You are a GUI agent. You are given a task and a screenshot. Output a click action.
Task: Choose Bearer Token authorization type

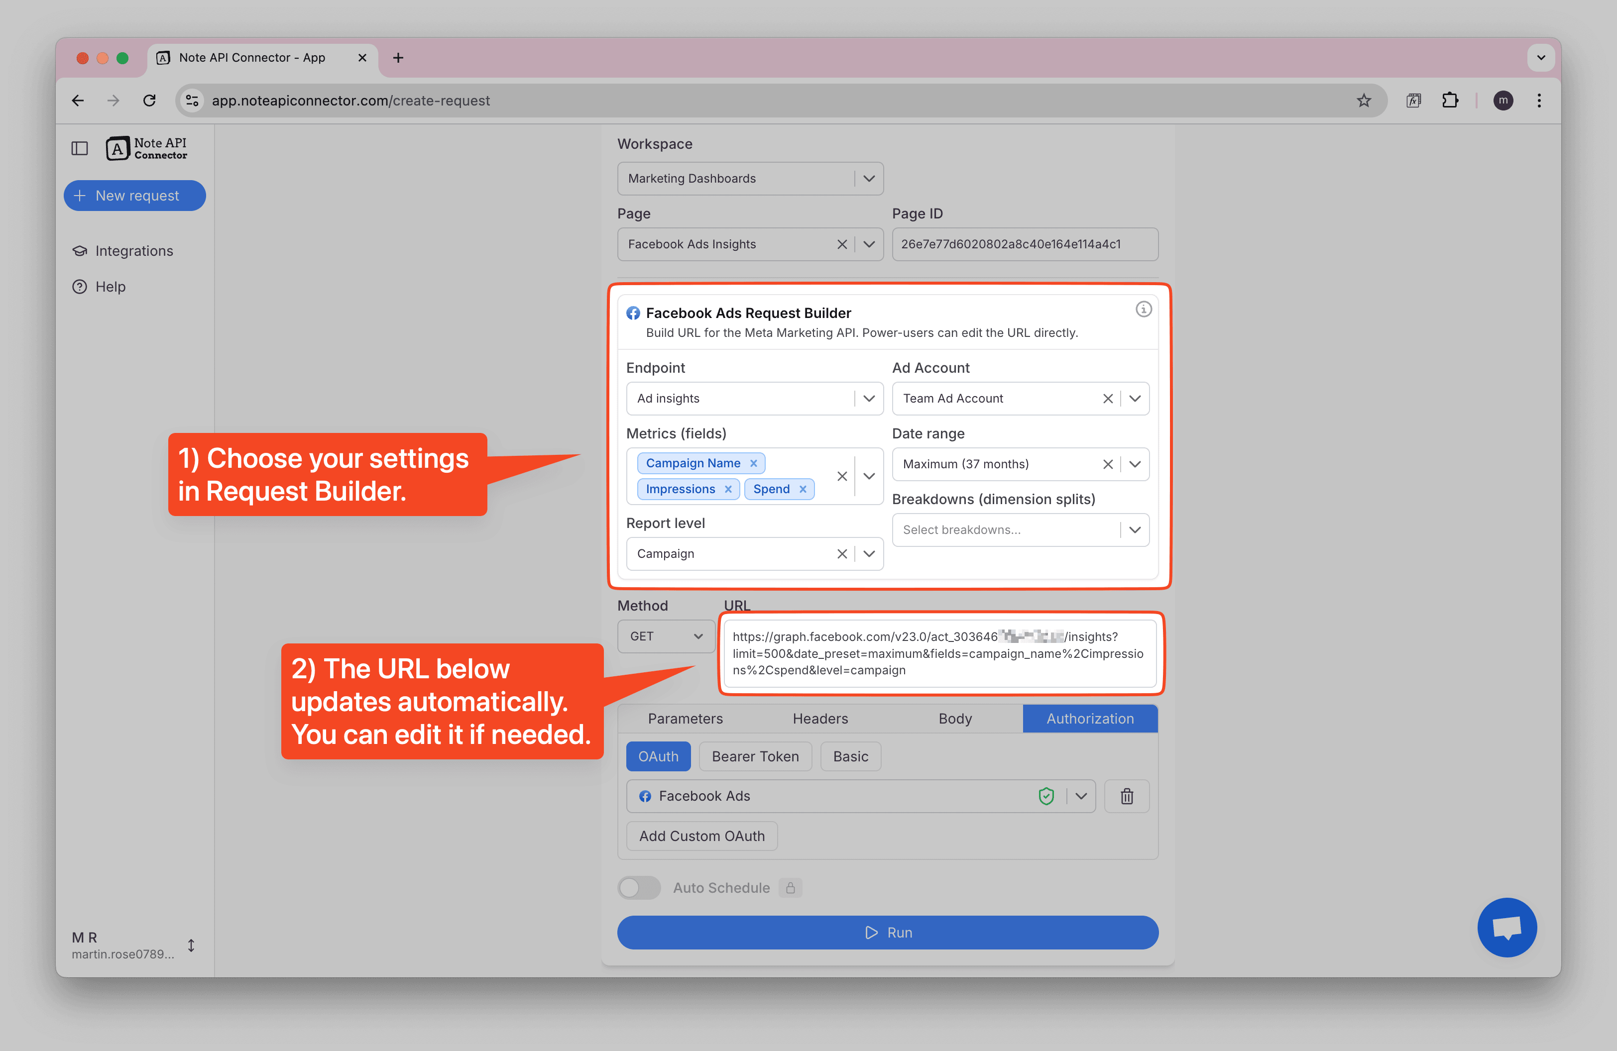coord(755,756)
